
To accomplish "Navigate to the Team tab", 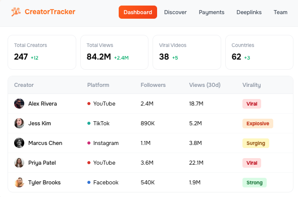I will 280,12.
